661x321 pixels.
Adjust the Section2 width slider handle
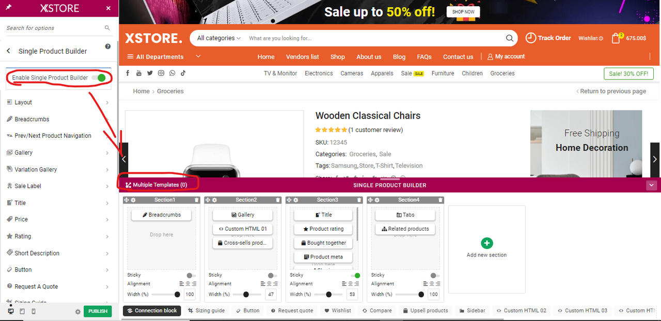point(246,294)
